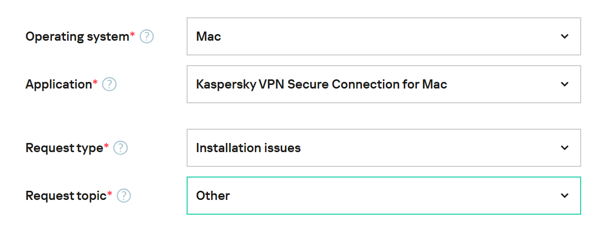Click the red asterisk after Request topic
This screenshot has width=600, height=233.
click(109, 194)
